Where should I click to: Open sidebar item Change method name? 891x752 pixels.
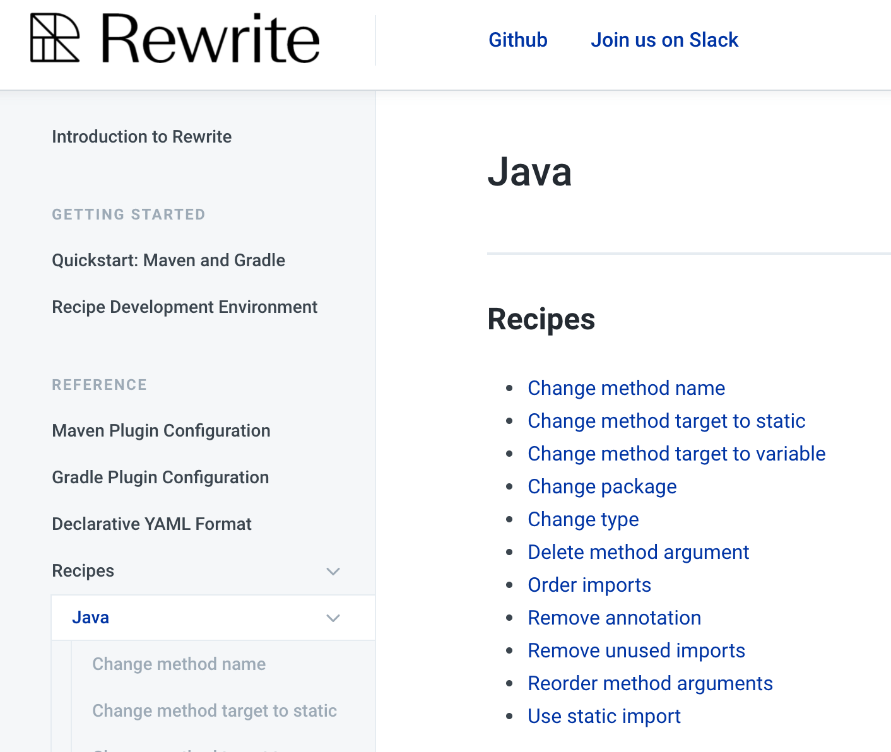tap(179, 664)
